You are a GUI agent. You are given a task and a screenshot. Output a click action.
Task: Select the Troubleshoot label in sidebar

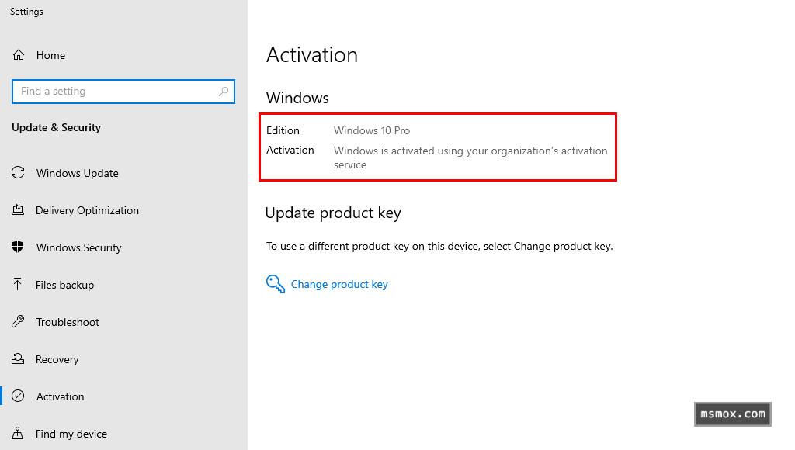point(68,322)
